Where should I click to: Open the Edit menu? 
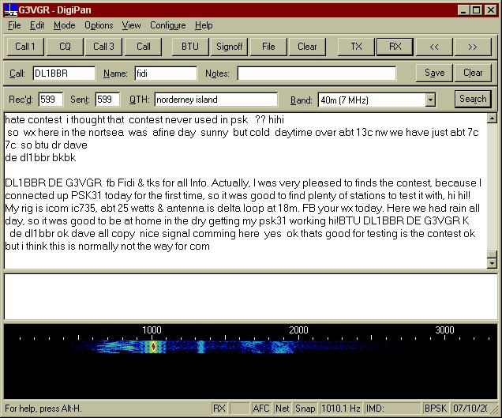tap(37, 25)
